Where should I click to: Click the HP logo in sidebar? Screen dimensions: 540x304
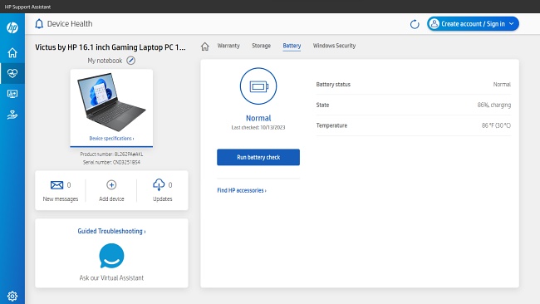(12, 27)
